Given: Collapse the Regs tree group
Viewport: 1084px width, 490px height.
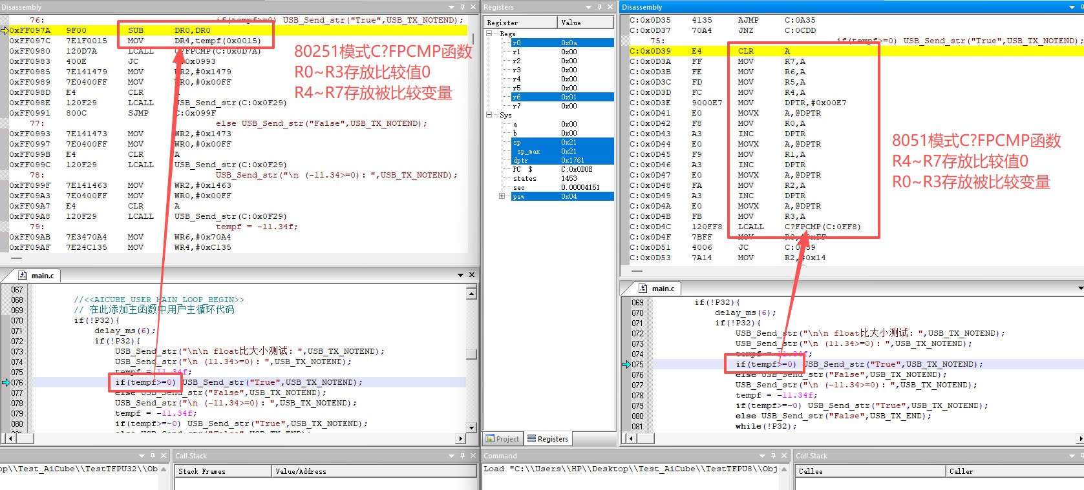Looking at the screenshot, I should 489,34.
